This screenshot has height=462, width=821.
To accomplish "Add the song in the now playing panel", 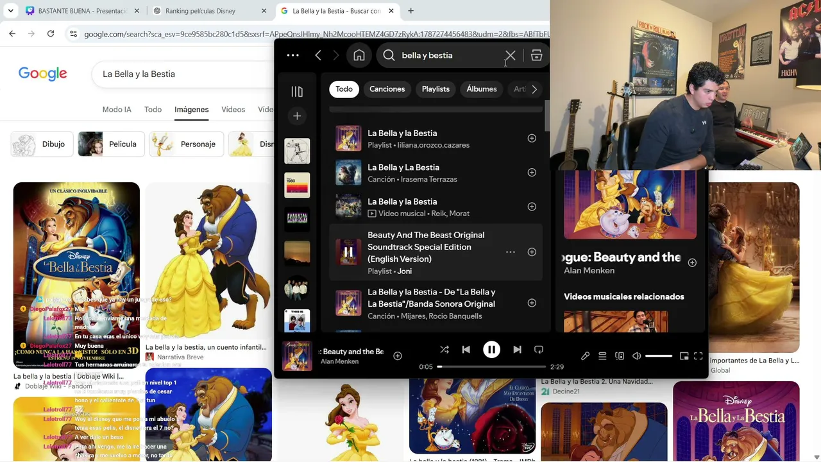I will click(692, 262).
